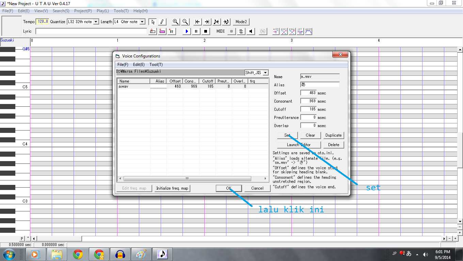Duplicate the a.wav voice entry
463x261 pixels.
(333, 135)
